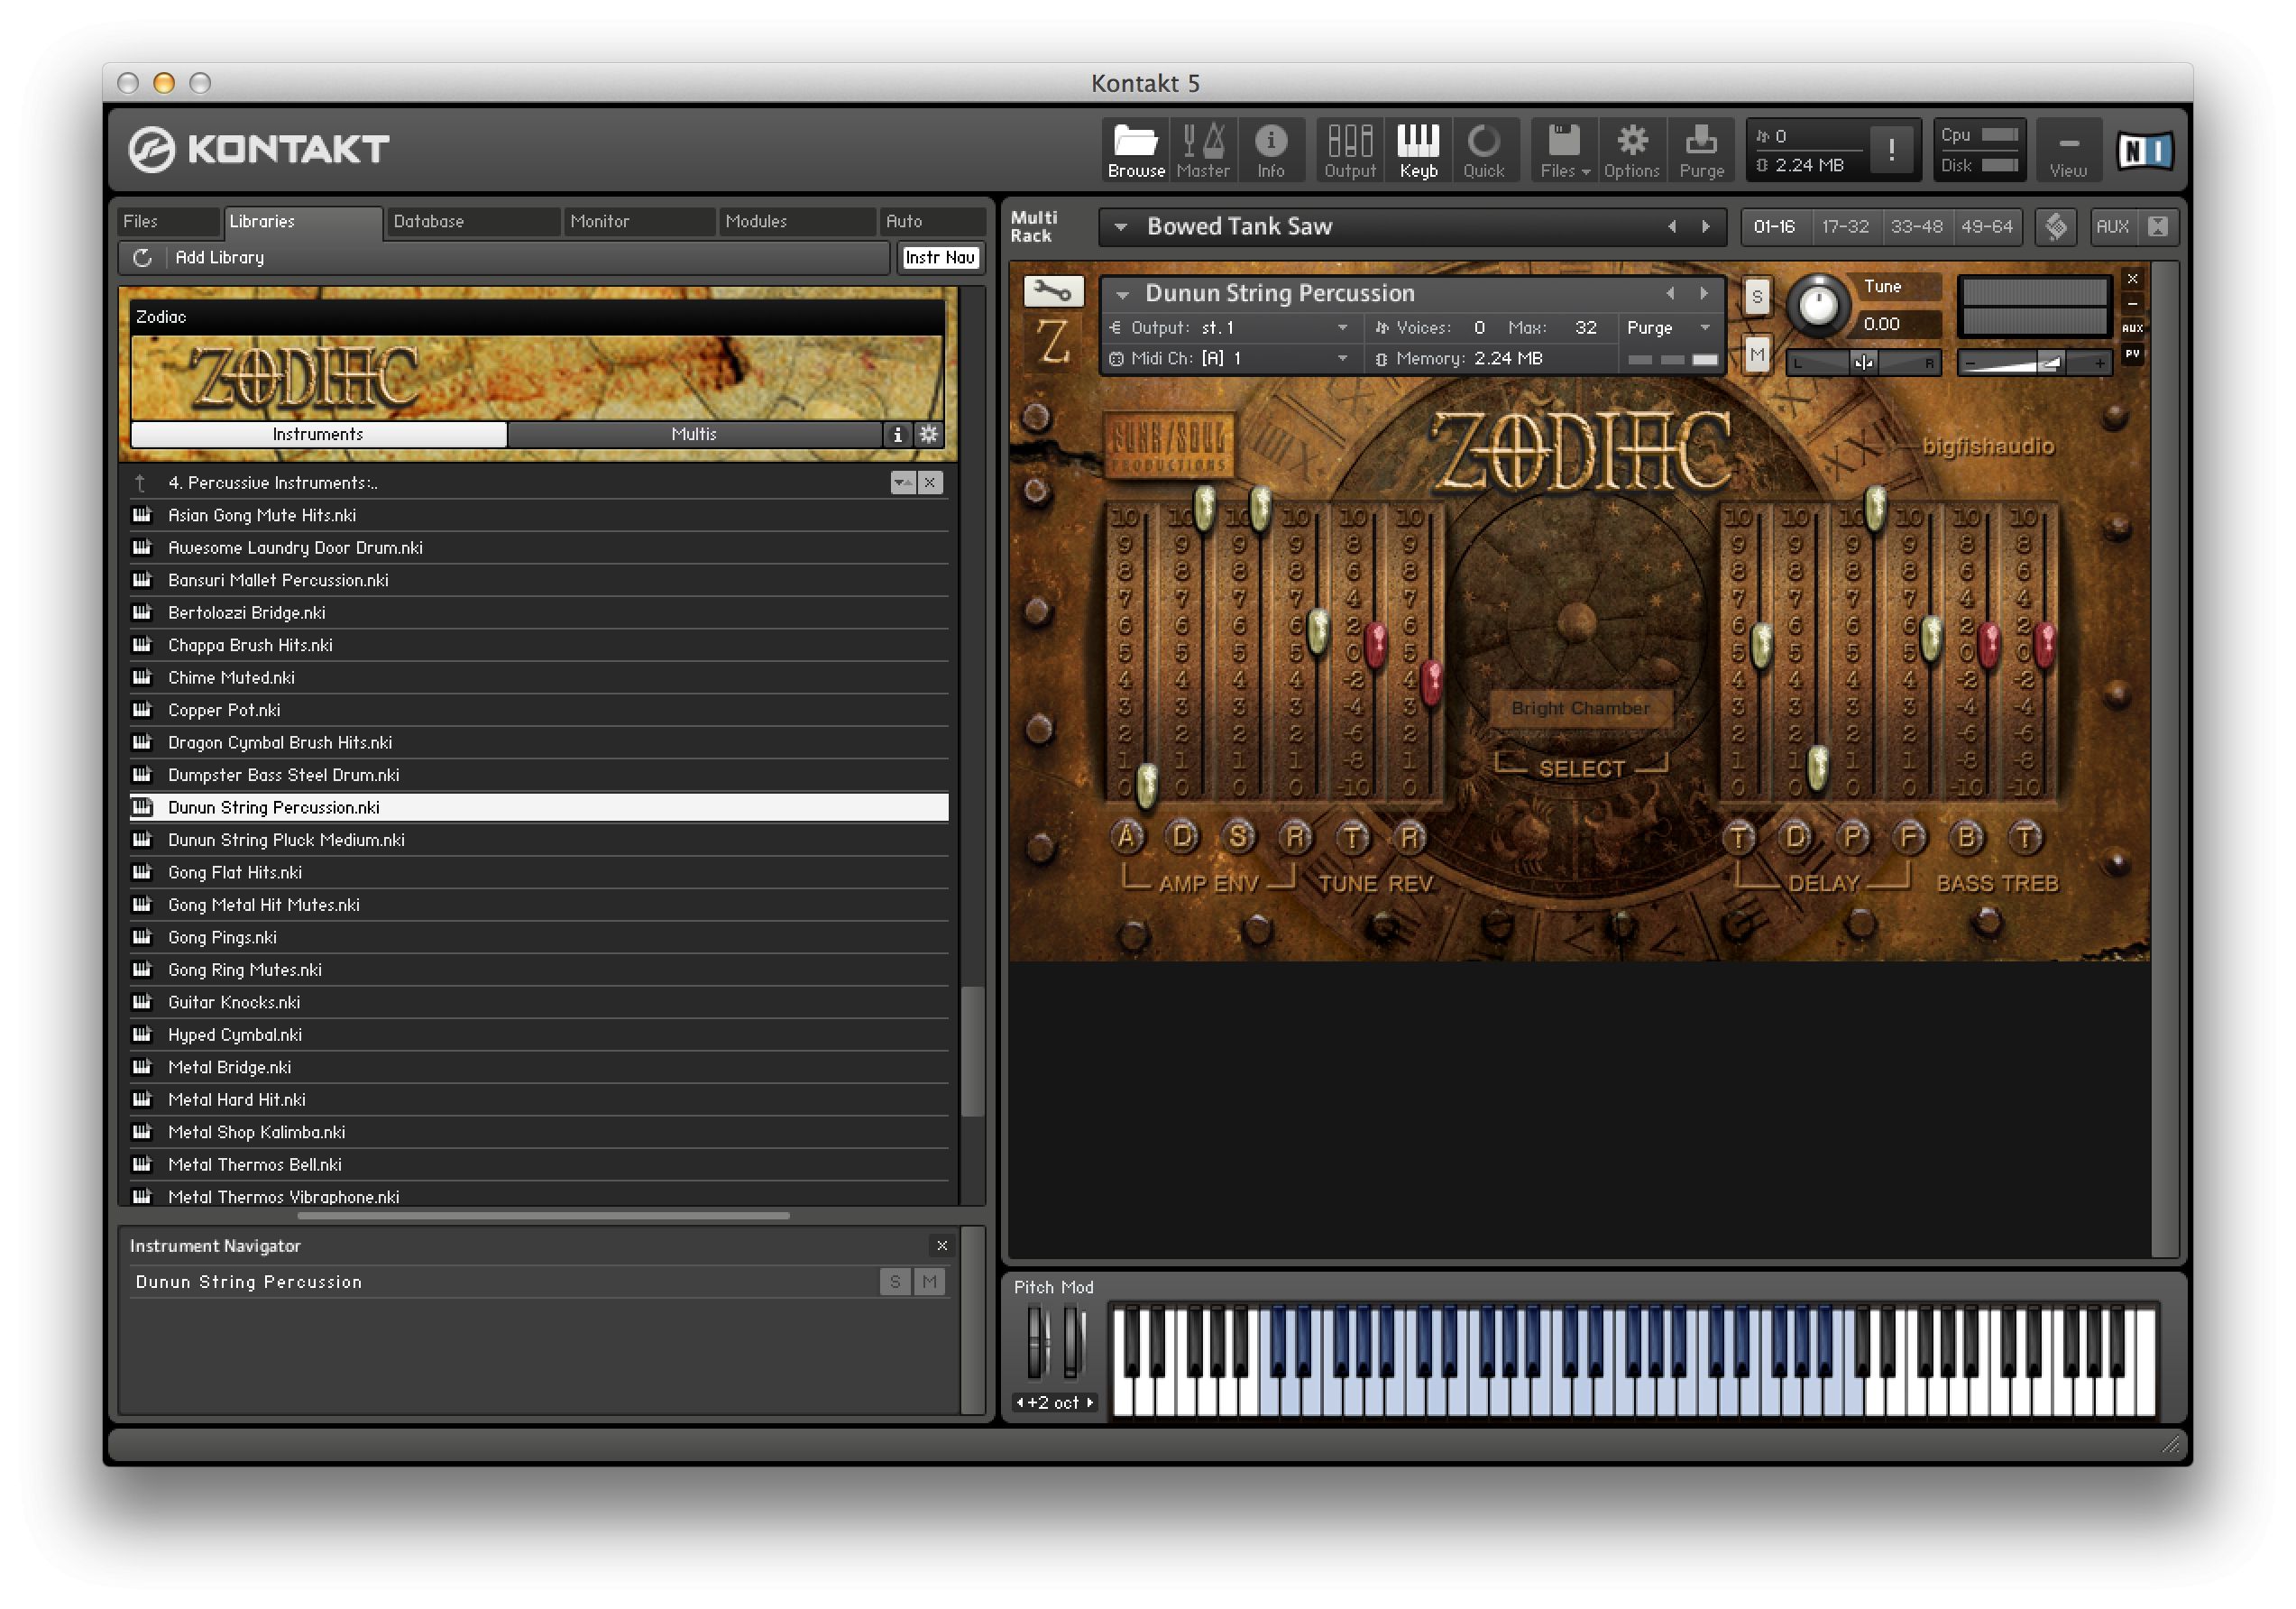
Task: Toggle the Instr Nav button
Action: tap(939, 257)
